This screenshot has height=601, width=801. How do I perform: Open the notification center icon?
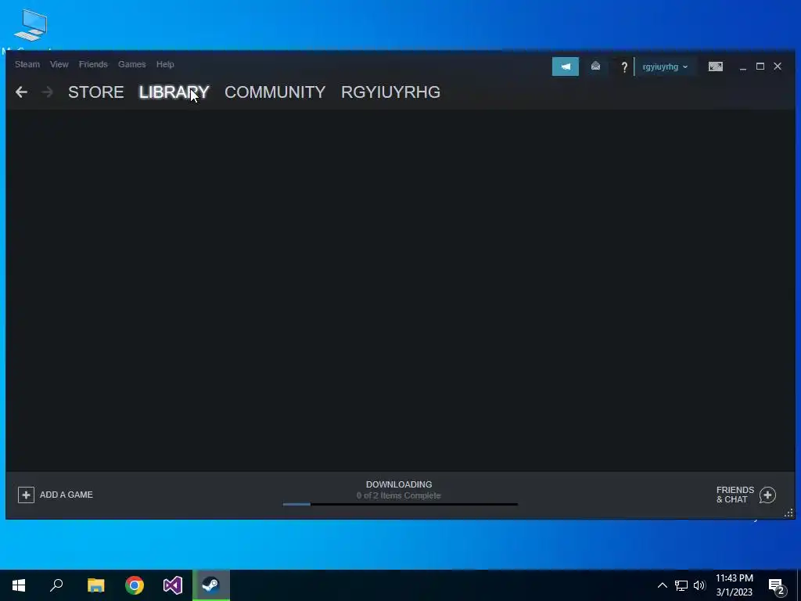click(x=777, y=586)
